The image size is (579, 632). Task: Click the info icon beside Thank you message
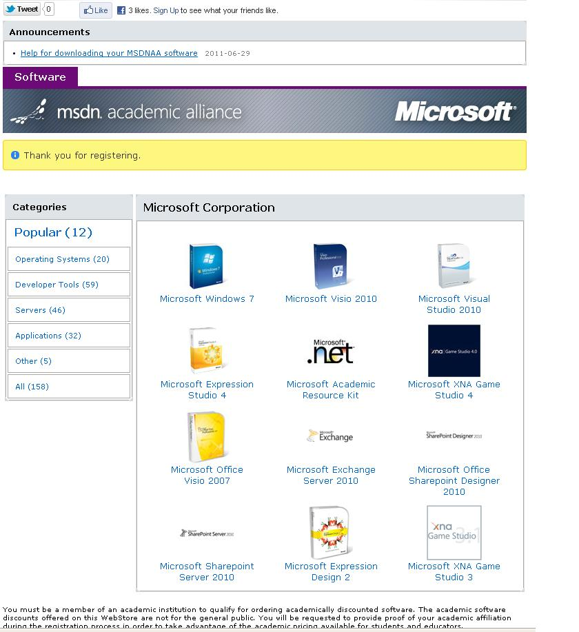pos(15,155)
